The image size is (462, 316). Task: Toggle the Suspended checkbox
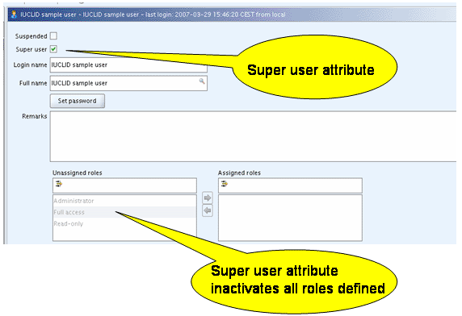[53, 35]
